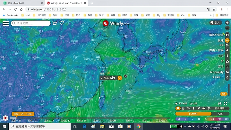The height and width of the screenshot is (130, 231).
Task: Show weather overview cloud-sun icon
Action: [183, 108]
